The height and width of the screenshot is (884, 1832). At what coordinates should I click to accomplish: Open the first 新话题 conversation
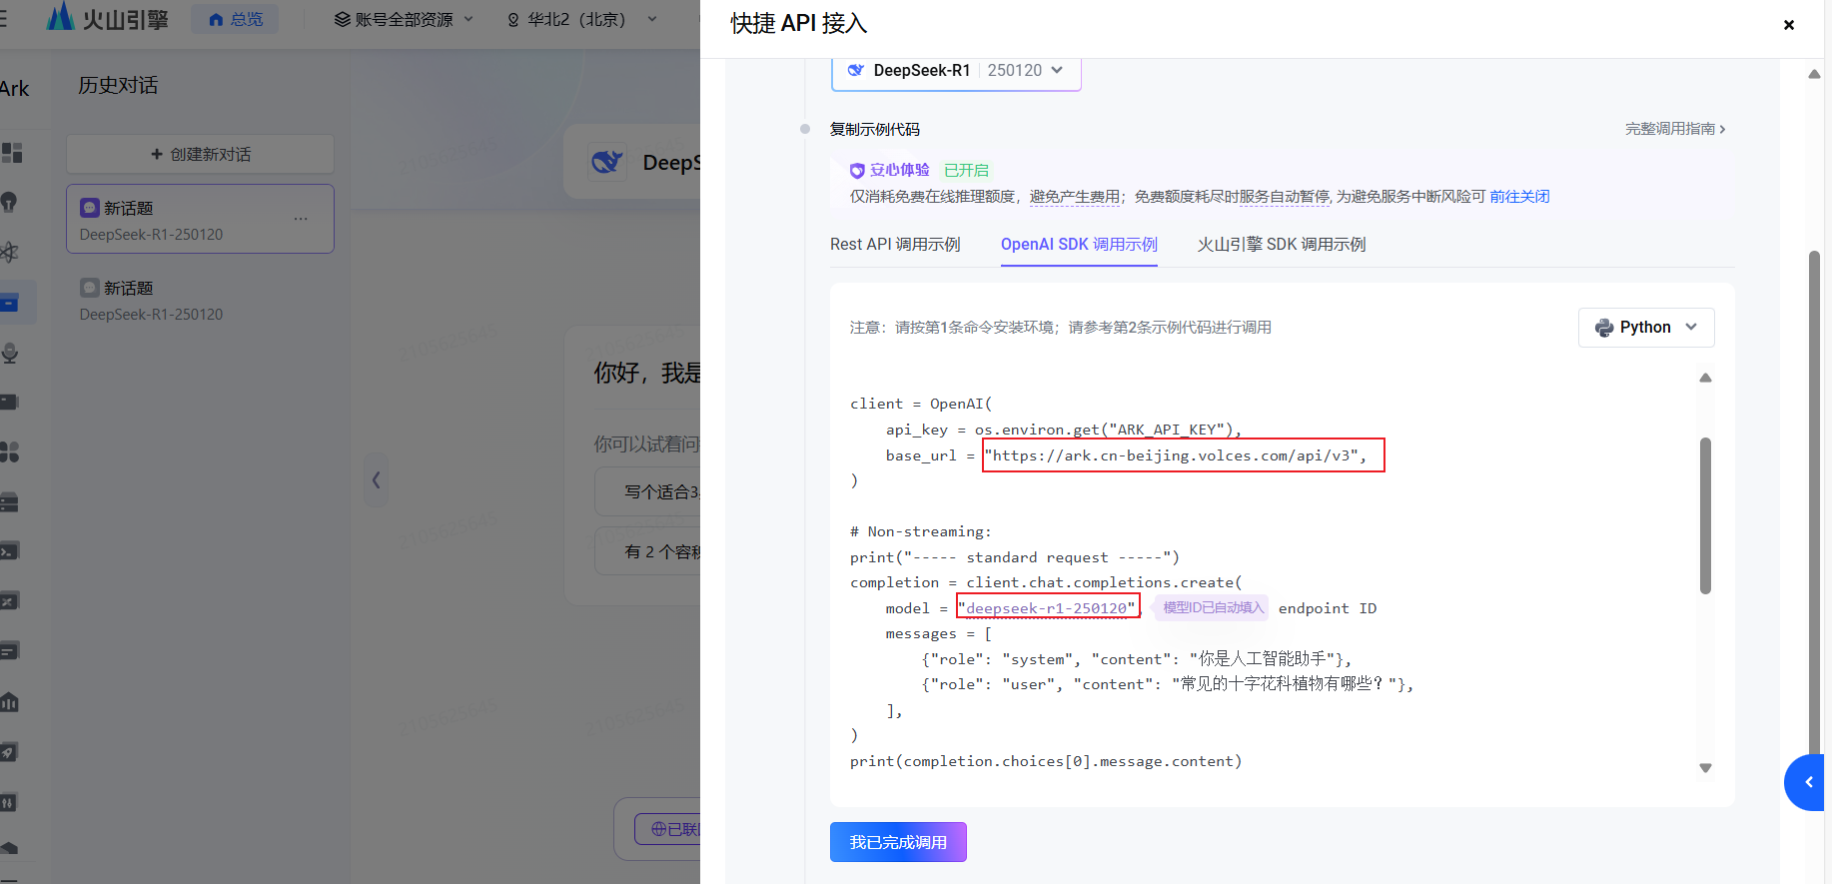[200, 219]
